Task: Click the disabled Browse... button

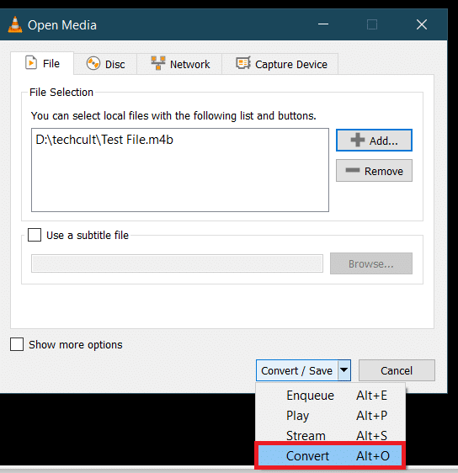Action: tap(371, 263)
